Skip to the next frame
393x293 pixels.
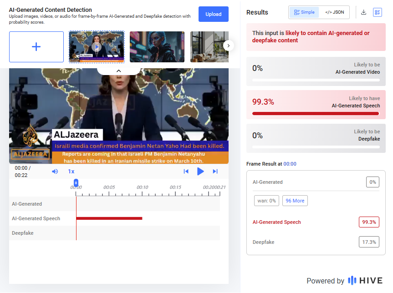214,171
